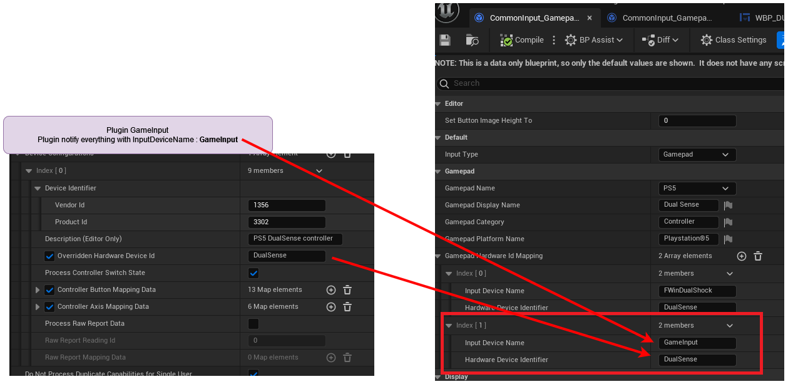This screenshot has height=384, width=788.
Task: Edit the GameInput Input Device Name field
Action: pos(697,343)
